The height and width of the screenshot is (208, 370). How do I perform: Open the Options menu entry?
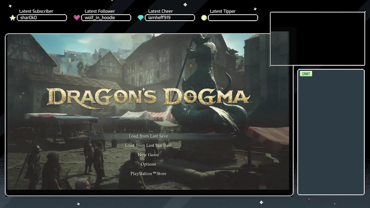tap(148, 164)
